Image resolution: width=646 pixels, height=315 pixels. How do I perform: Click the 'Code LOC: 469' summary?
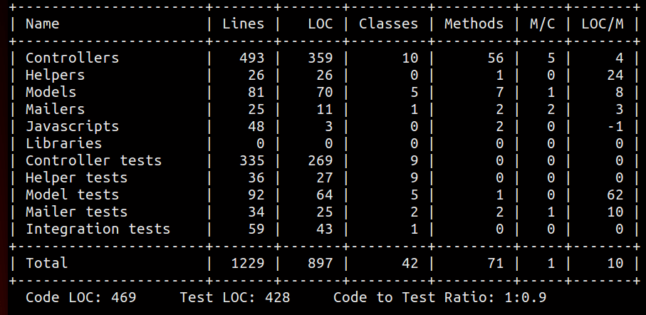80,297
